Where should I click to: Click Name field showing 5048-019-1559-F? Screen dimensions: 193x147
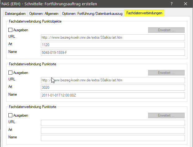113,52
